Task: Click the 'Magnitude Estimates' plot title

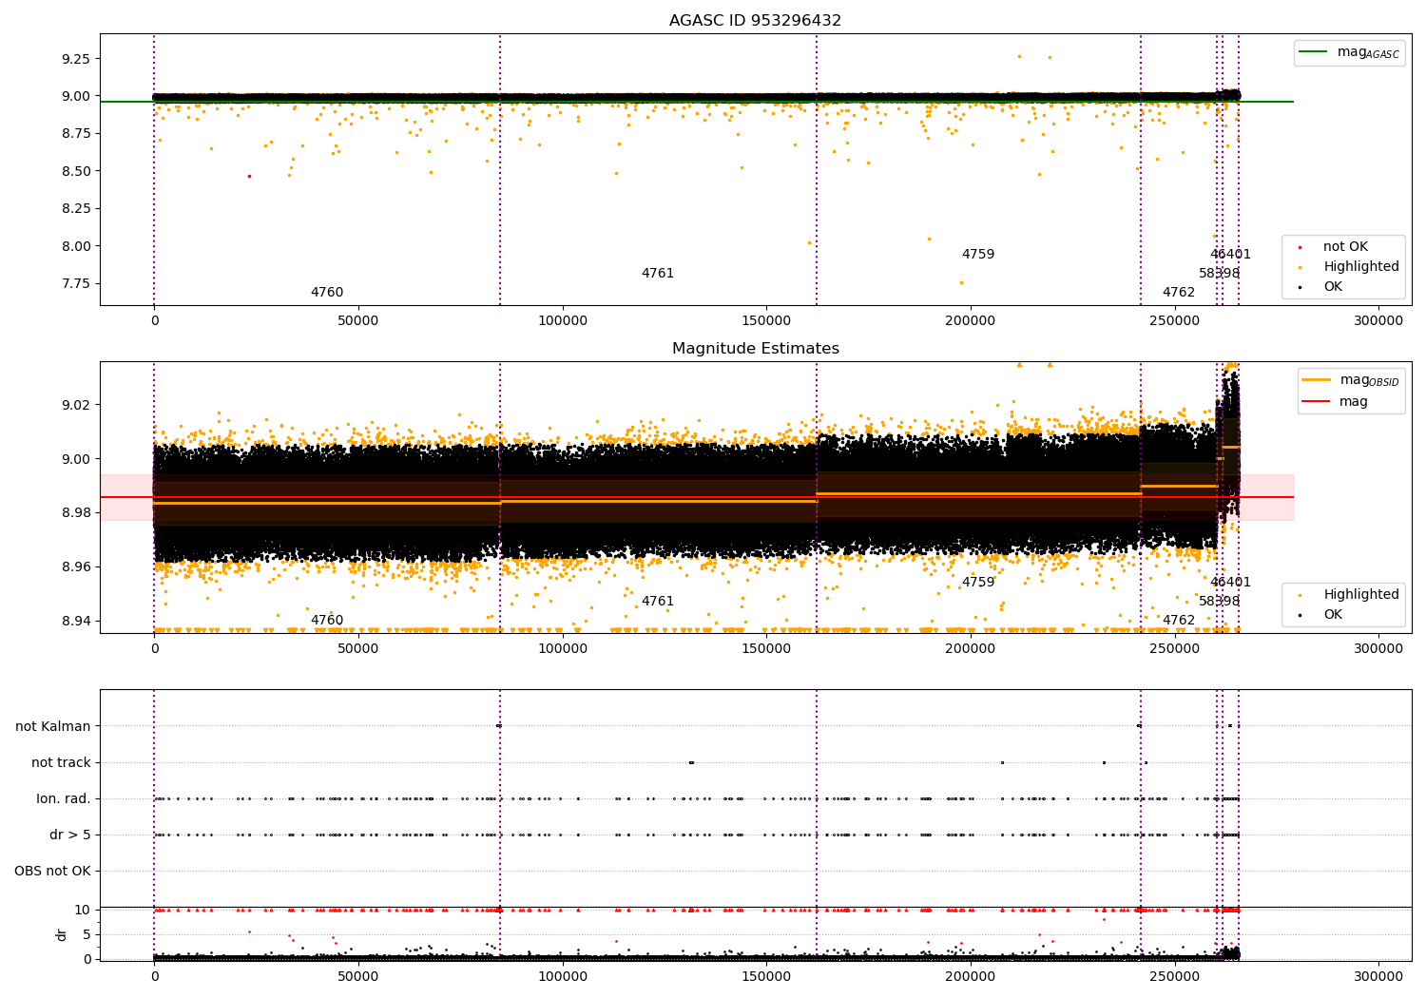Action: coord(755,349)
